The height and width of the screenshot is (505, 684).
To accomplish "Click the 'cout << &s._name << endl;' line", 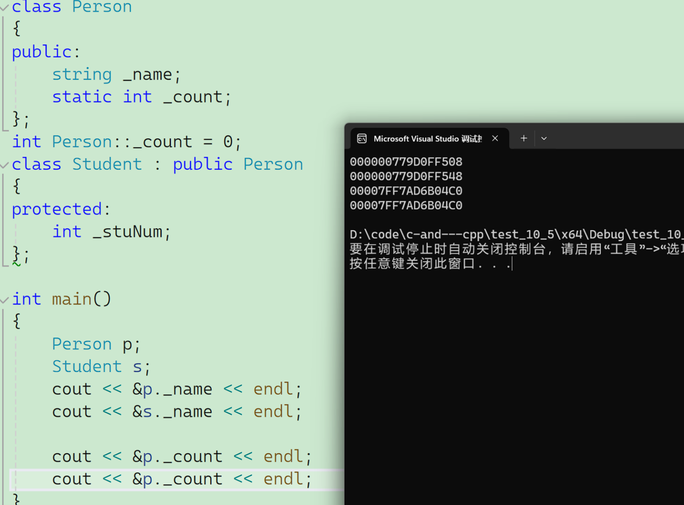I will pyautogui.click(x=177, y=411).
